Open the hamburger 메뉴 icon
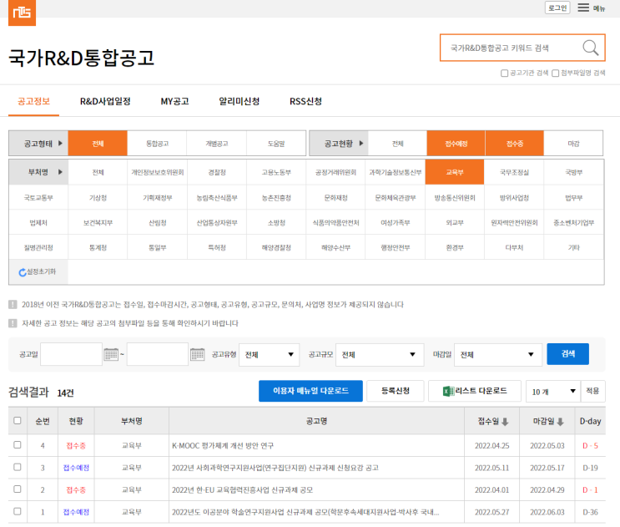Screen dimensions: 620x527 pos(583,8)
